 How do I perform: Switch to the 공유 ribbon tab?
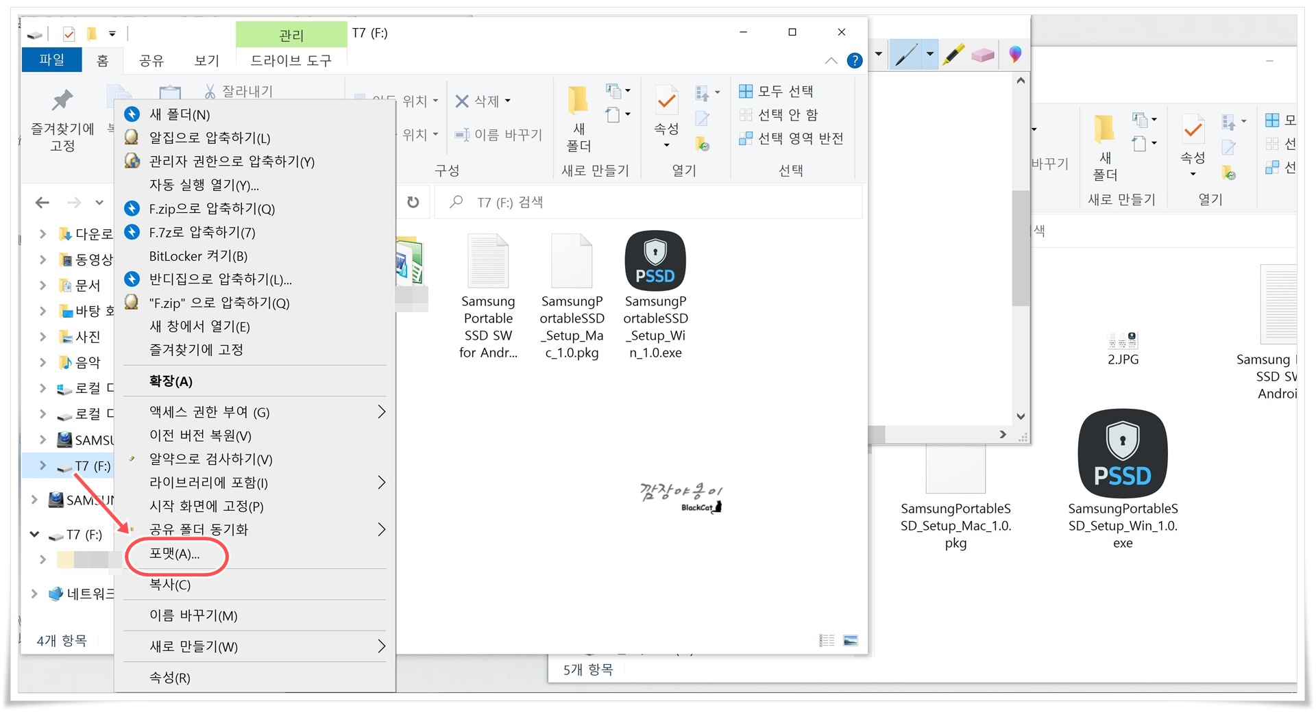pyautogui.click(x=151, y=60)
